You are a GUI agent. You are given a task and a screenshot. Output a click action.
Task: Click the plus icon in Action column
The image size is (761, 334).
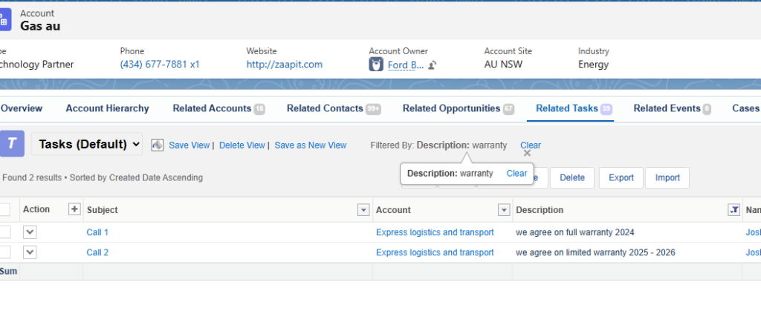coord(74,209)
